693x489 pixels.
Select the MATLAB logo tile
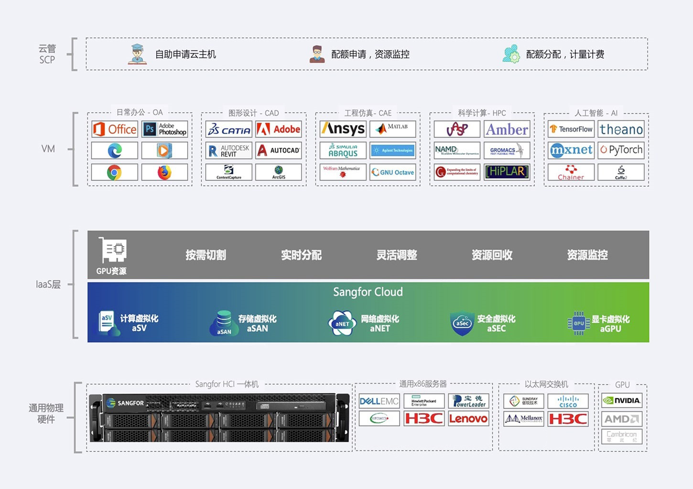point(392,129)
